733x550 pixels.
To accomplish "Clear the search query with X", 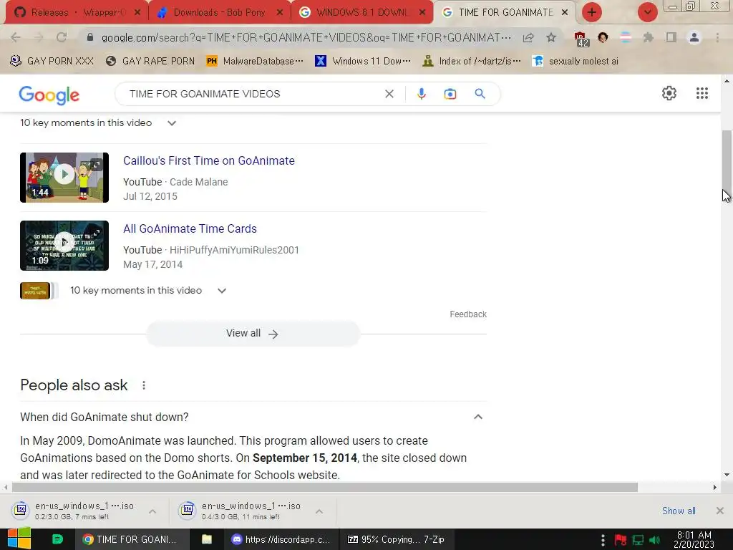I will (x=389, y=94).
